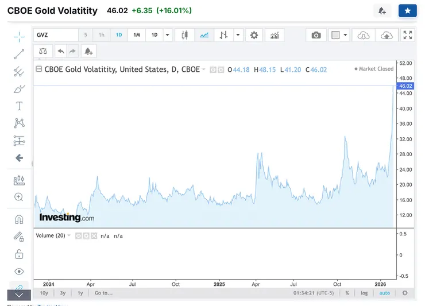The image size is (425, 306).
Task: Open chart settings gear in top toolbar
Action: point(254,35)
